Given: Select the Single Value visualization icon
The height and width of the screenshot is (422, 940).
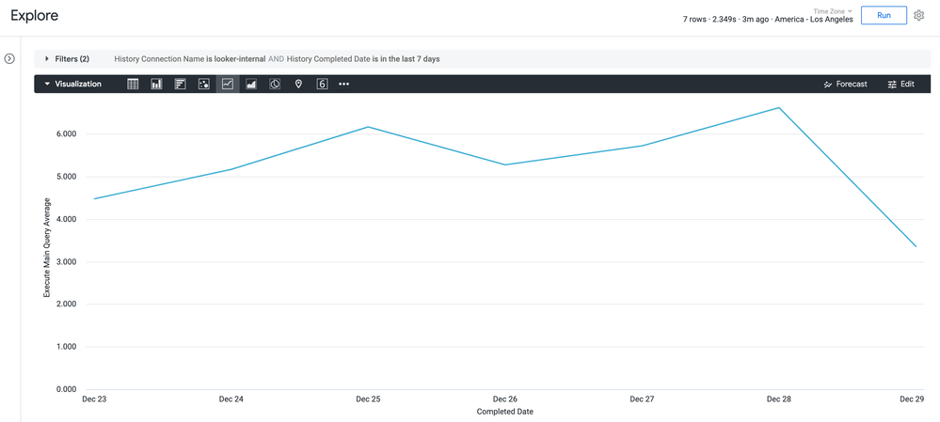Looking at the screenshot, I should point(322,85).
